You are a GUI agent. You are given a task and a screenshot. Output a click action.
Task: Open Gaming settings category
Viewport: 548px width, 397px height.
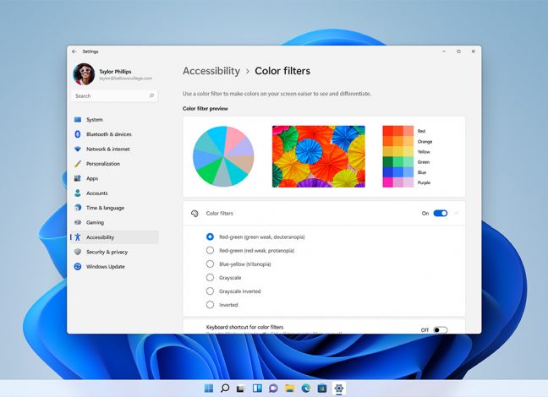tap(115, 222)
